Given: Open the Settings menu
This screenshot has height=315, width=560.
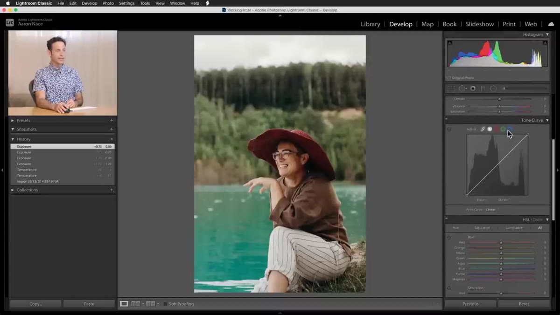Looking at the screenshot, I should (126, 3).
